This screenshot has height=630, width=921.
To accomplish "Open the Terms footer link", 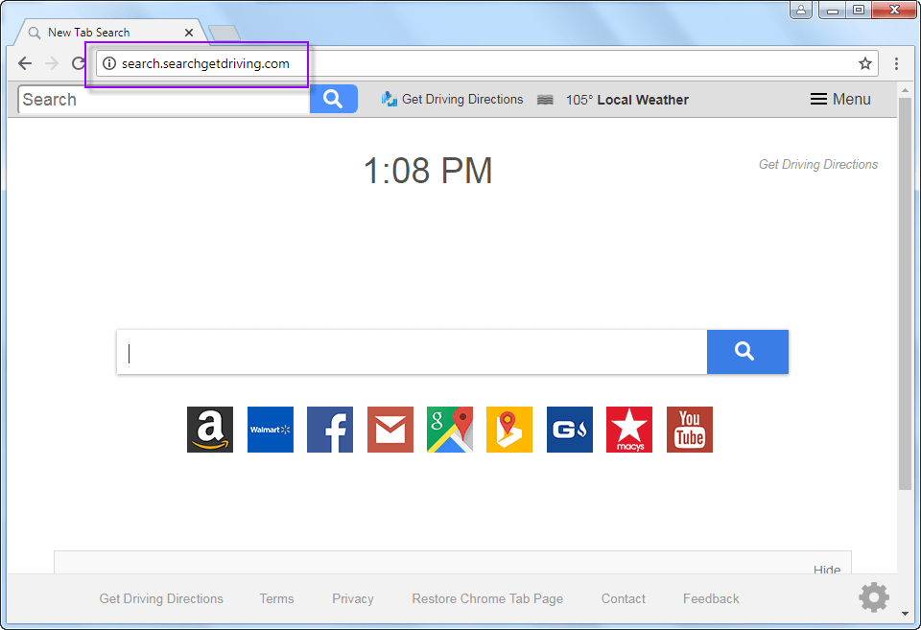I will [276, 599].
